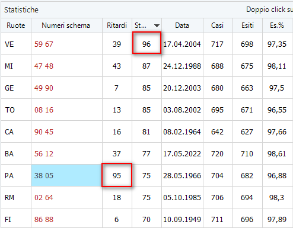Image resolution: width=293 pixels, height=228 pixels.
Task: Click Esiti value 675 in MI row
Action: 247,66
